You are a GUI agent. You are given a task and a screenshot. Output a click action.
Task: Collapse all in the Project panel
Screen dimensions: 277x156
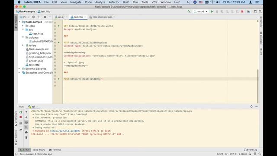tap(39, 17)
